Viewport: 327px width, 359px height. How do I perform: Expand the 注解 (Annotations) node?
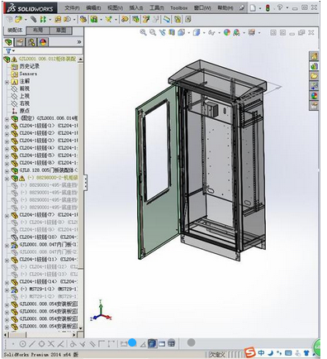7,82
